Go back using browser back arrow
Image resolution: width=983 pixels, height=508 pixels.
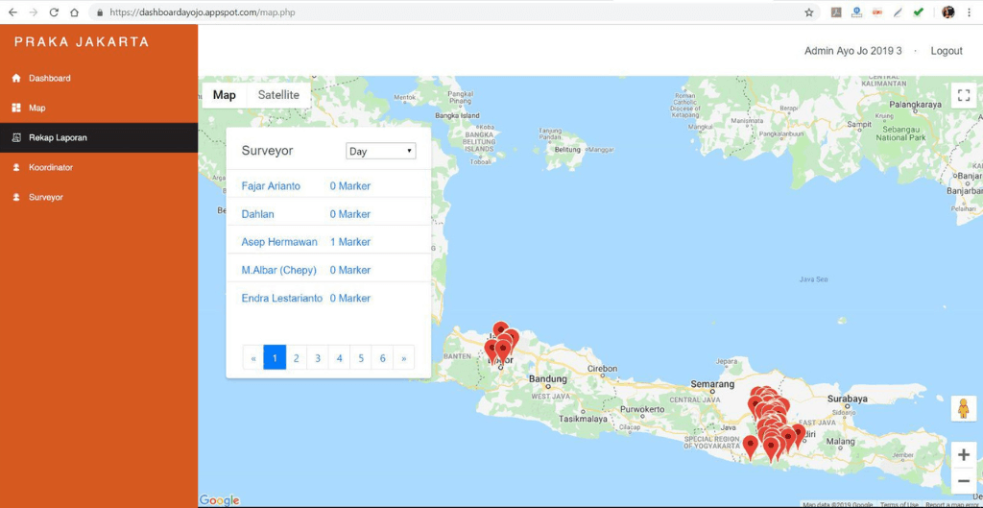pos(12,12)
